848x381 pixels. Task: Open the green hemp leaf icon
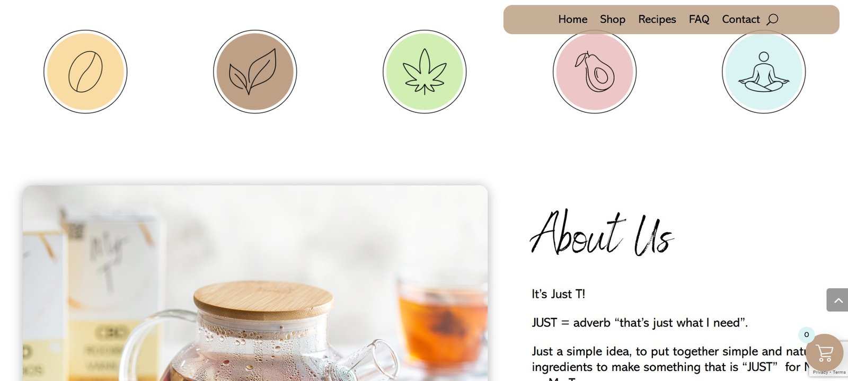click(x=425, y=72)
